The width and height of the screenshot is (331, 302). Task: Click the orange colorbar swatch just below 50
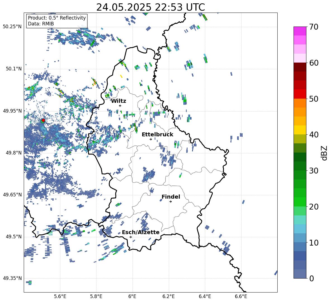coord(300,103)
